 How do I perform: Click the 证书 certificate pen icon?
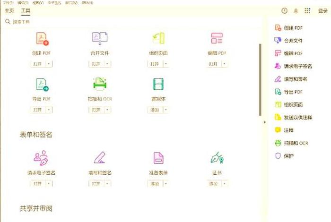217,158
